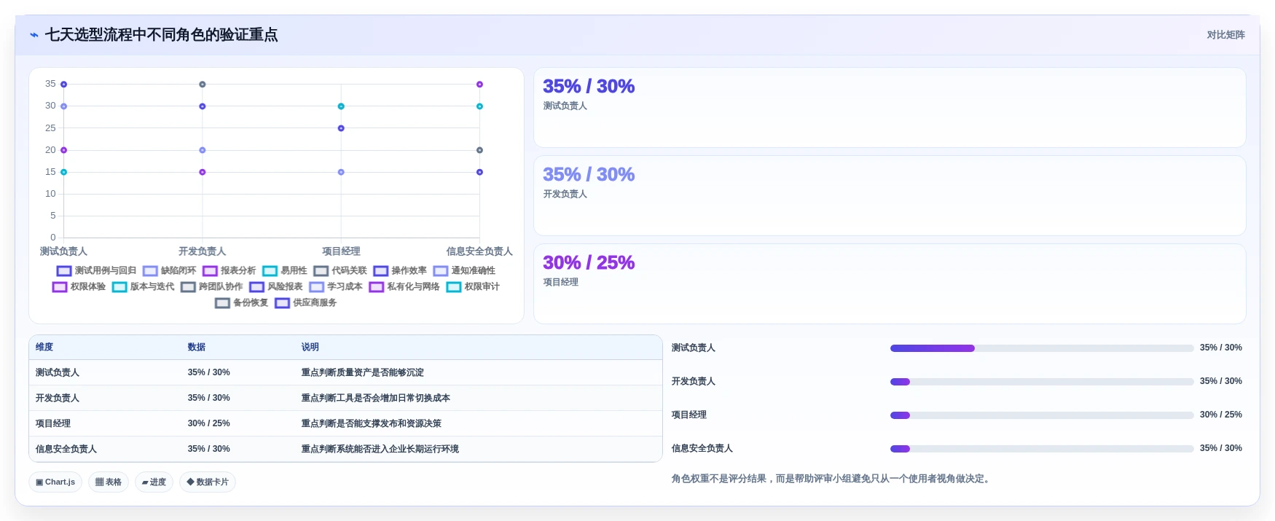Viewport: 1275px width, 521px height.
Task: Click the 测试负责人 data point at value 15
Action: pos(63,172)
